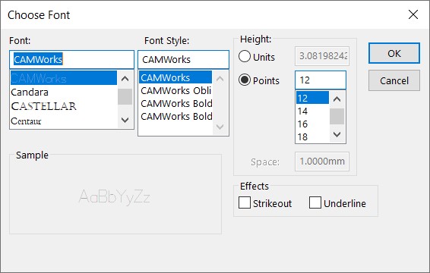430x273 pixels.
Task: Cancel the font dialog
Action: [x=394, y=80]
